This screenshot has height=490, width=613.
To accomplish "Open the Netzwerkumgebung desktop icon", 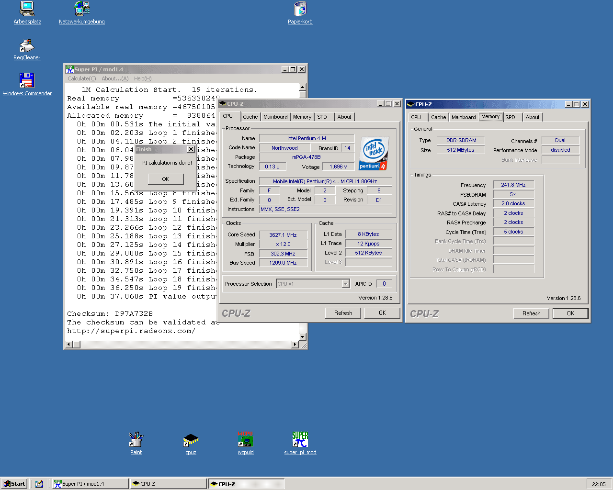I will tap(82, 9).
